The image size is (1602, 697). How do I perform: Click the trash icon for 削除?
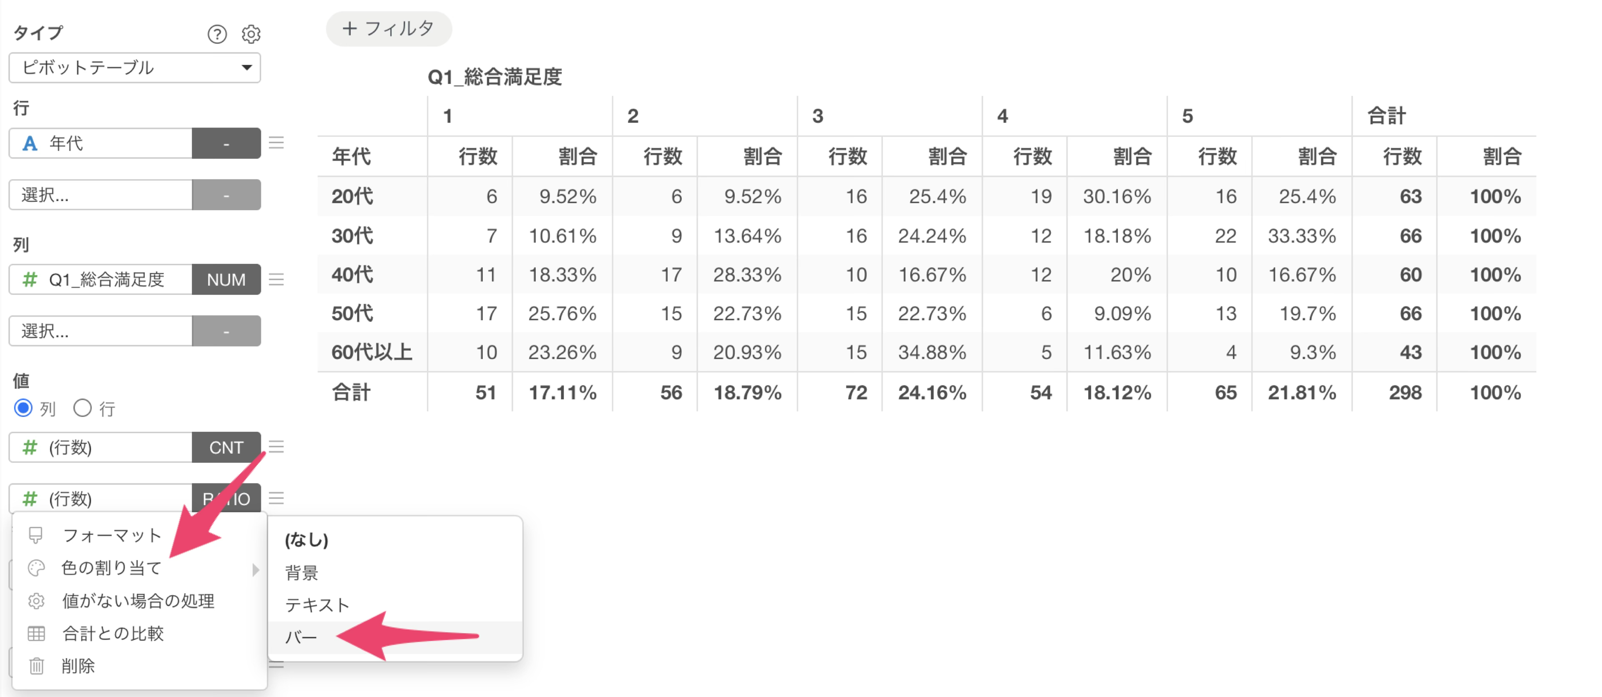pos(37,665)
